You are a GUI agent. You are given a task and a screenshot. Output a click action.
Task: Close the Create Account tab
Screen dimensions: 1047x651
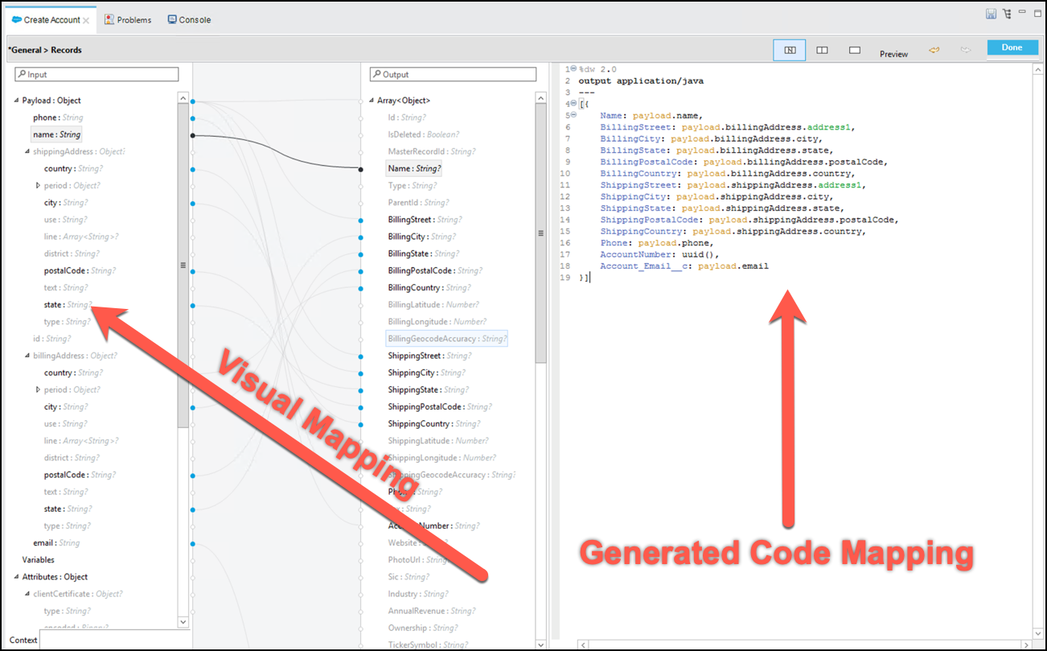coord(86,20)
